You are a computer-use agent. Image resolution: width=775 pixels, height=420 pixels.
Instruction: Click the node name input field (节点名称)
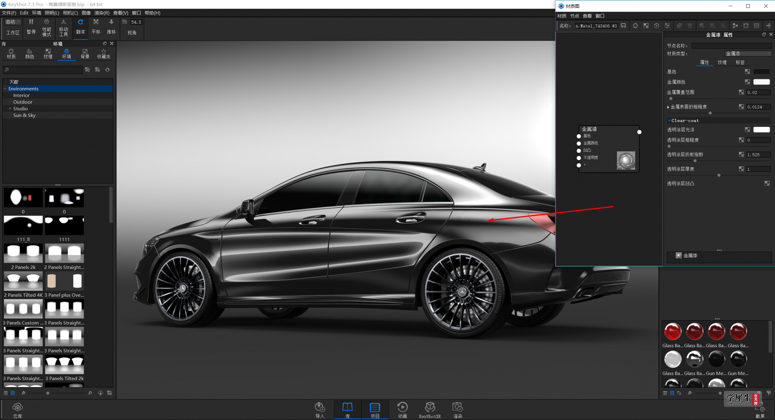point(732,46)
